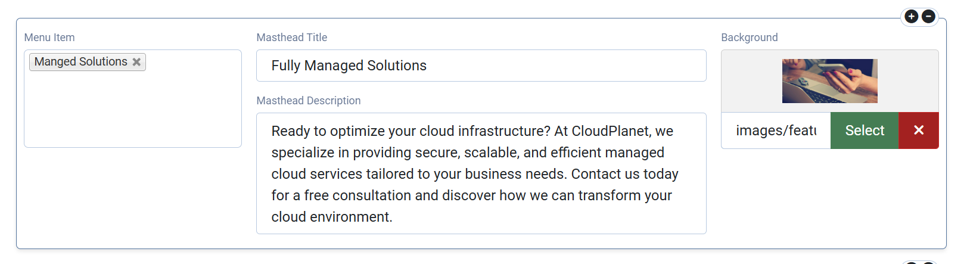Click the "Background" field label

point(749,38)
